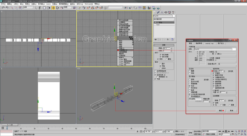Uncheck 封口始端 in extrude parameters
Viewport: 247px width, 136px height.
tap(161, 55)
